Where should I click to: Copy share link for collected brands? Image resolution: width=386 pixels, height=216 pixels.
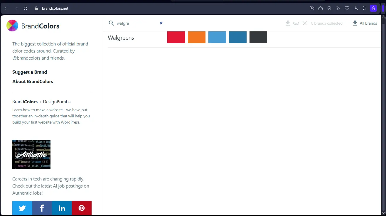tap(296, 23)
